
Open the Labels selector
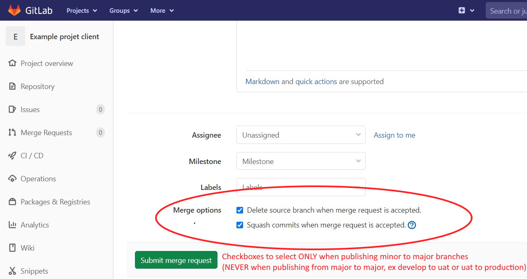[x=300, y=187]
